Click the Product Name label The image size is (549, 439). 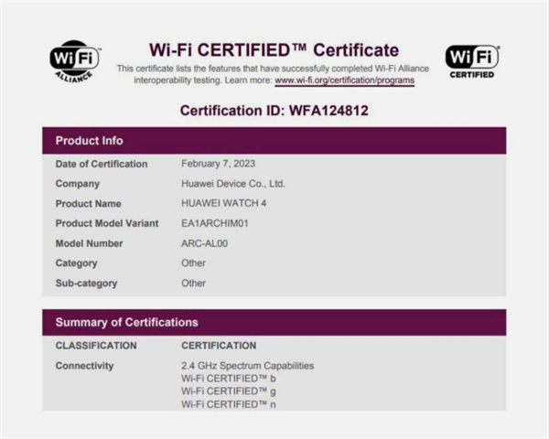pos(88,204)
